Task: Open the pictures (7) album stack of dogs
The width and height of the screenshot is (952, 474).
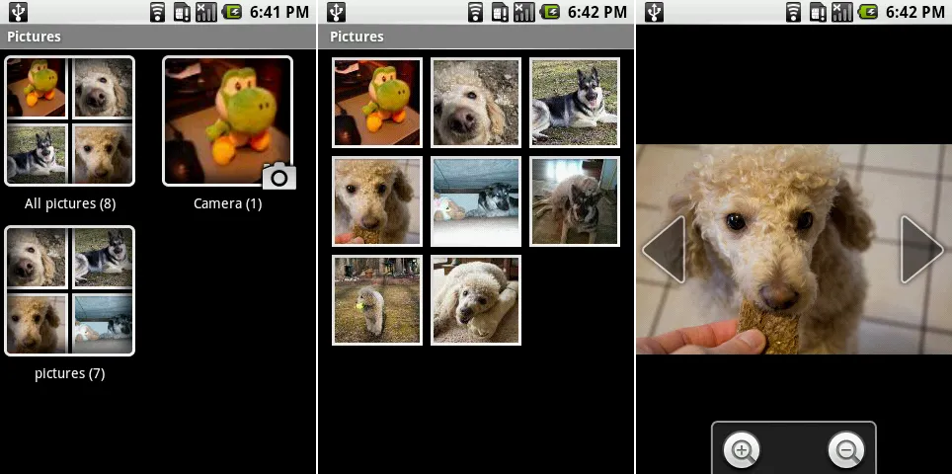Action: (69, 290)
